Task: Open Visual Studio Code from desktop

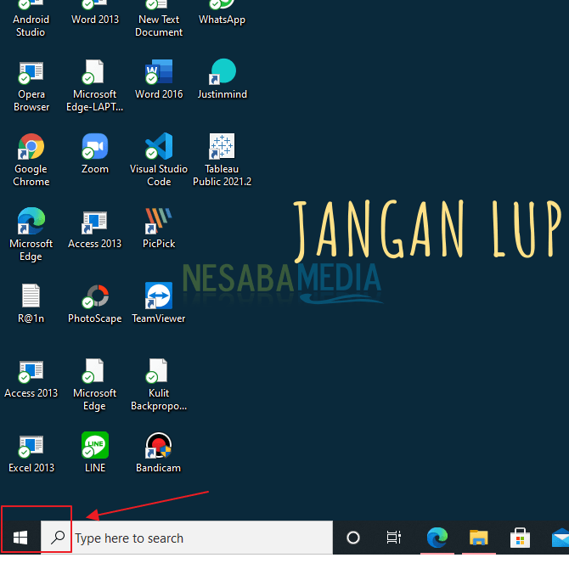Action: coord(159,161)
